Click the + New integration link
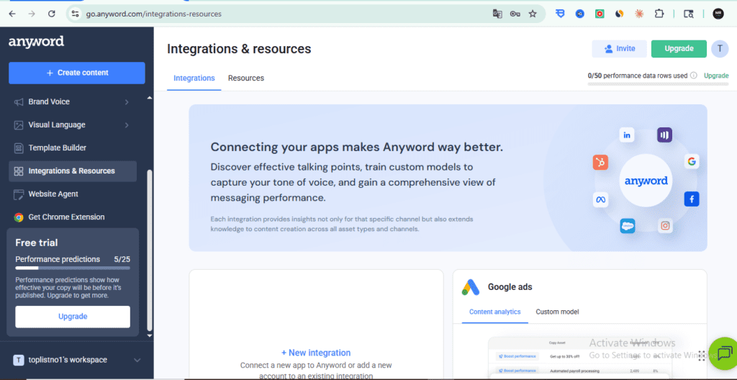Viewport: 737px width, 380px height. [316, 353]
